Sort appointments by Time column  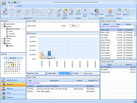click(118, 24)
